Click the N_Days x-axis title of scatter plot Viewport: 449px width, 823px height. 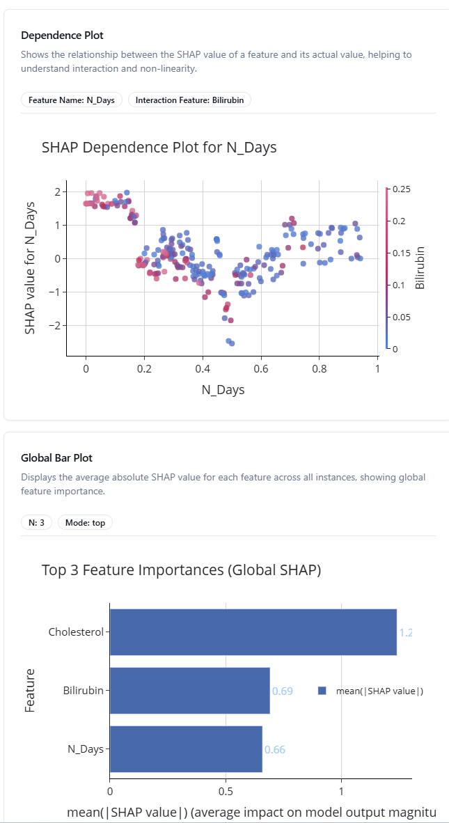[x=223, y=390]
